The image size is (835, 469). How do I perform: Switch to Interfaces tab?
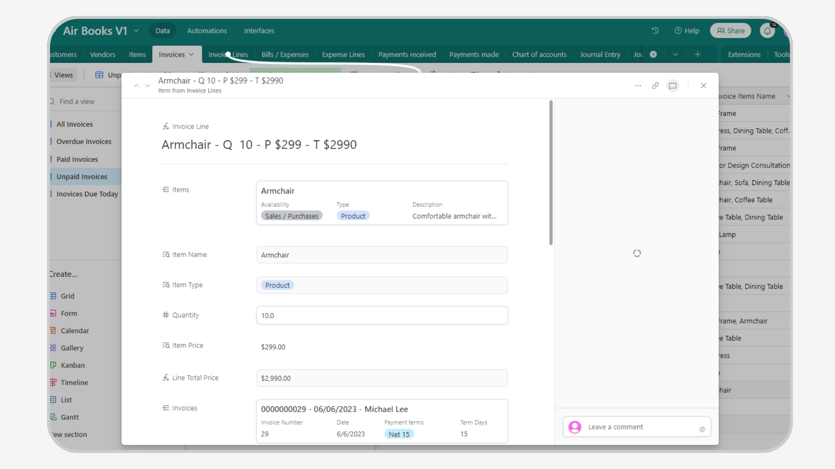coord(259,30)
